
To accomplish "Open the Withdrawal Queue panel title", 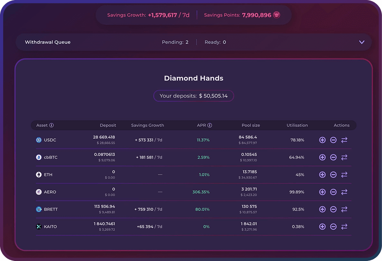I will click(48, 42).
